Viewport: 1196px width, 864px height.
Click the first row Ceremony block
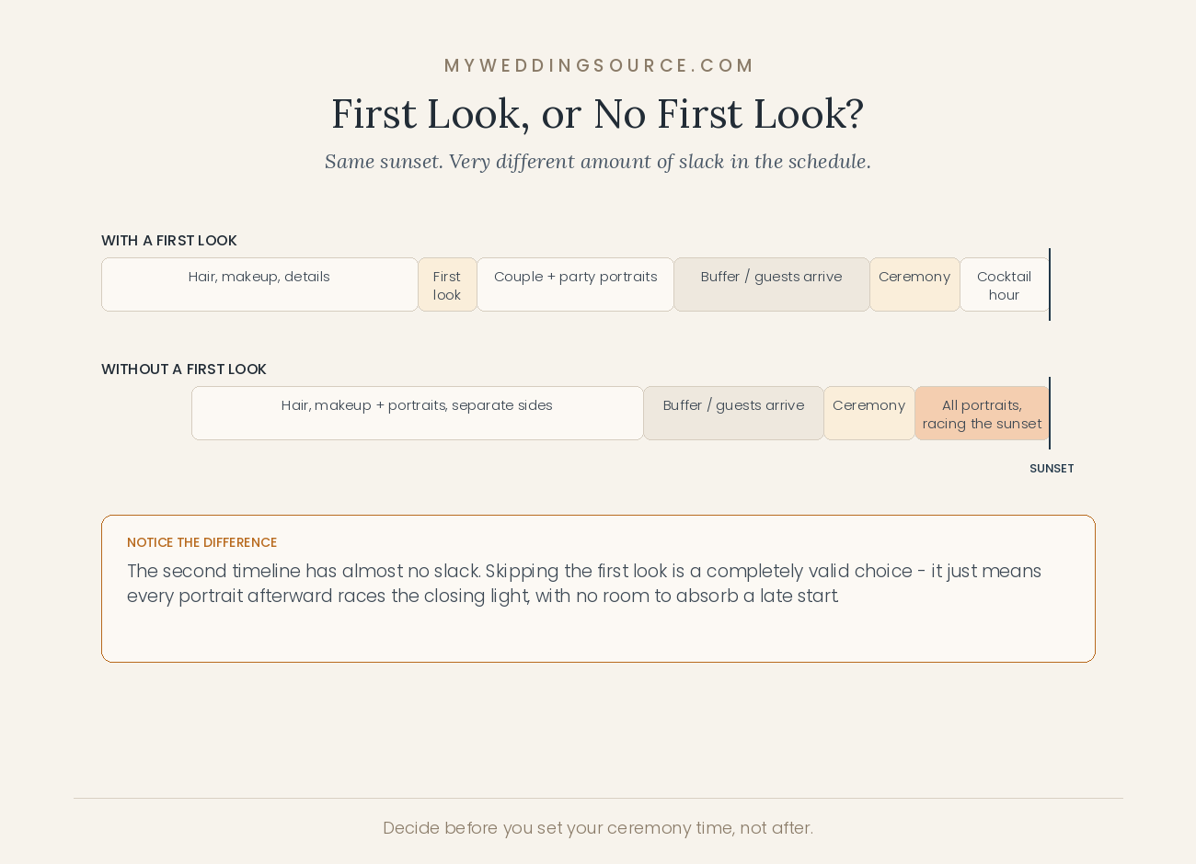pos(914,285)
